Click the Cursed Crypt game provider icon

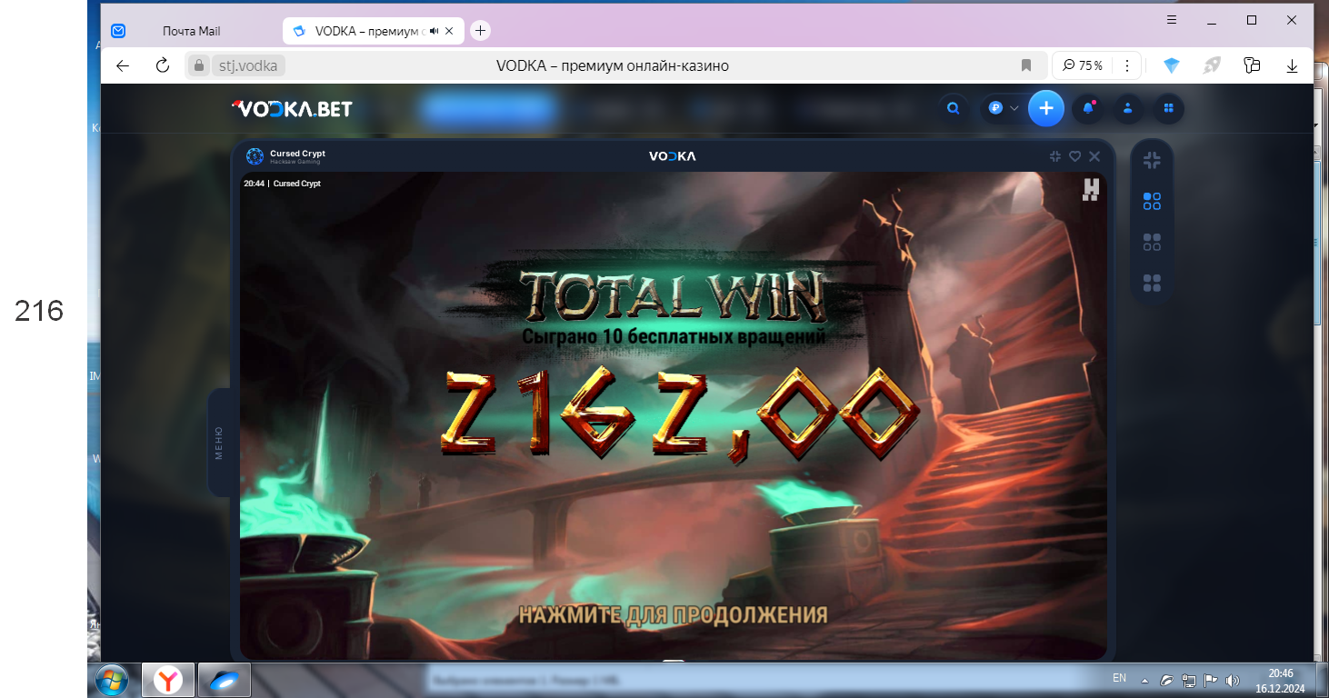[x=255, y=156]
